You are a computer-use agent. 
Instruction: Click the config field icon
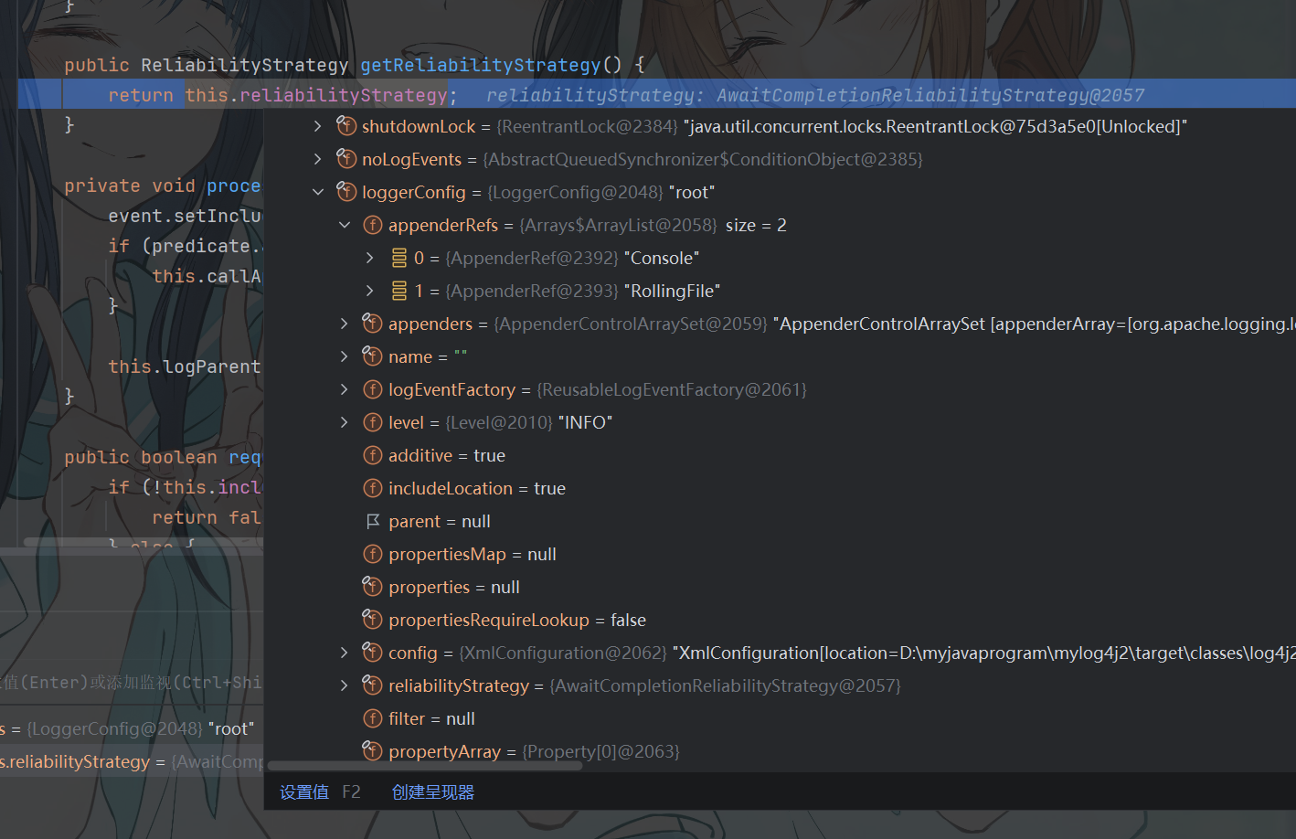tap(372, 652)
